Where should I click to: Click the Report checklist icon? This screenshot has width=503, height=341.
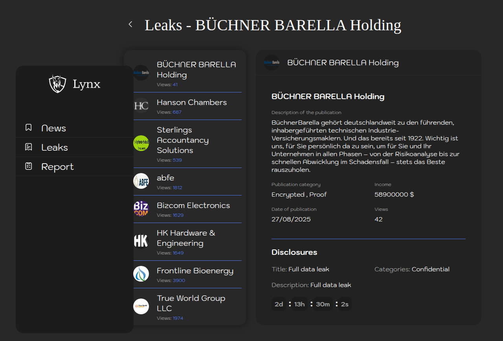click(x=28, y=166)
